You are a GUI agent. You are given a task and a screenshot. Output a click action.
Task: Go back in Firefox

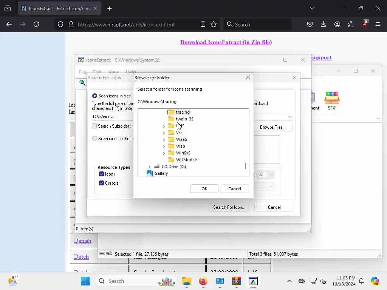(9, 25)
